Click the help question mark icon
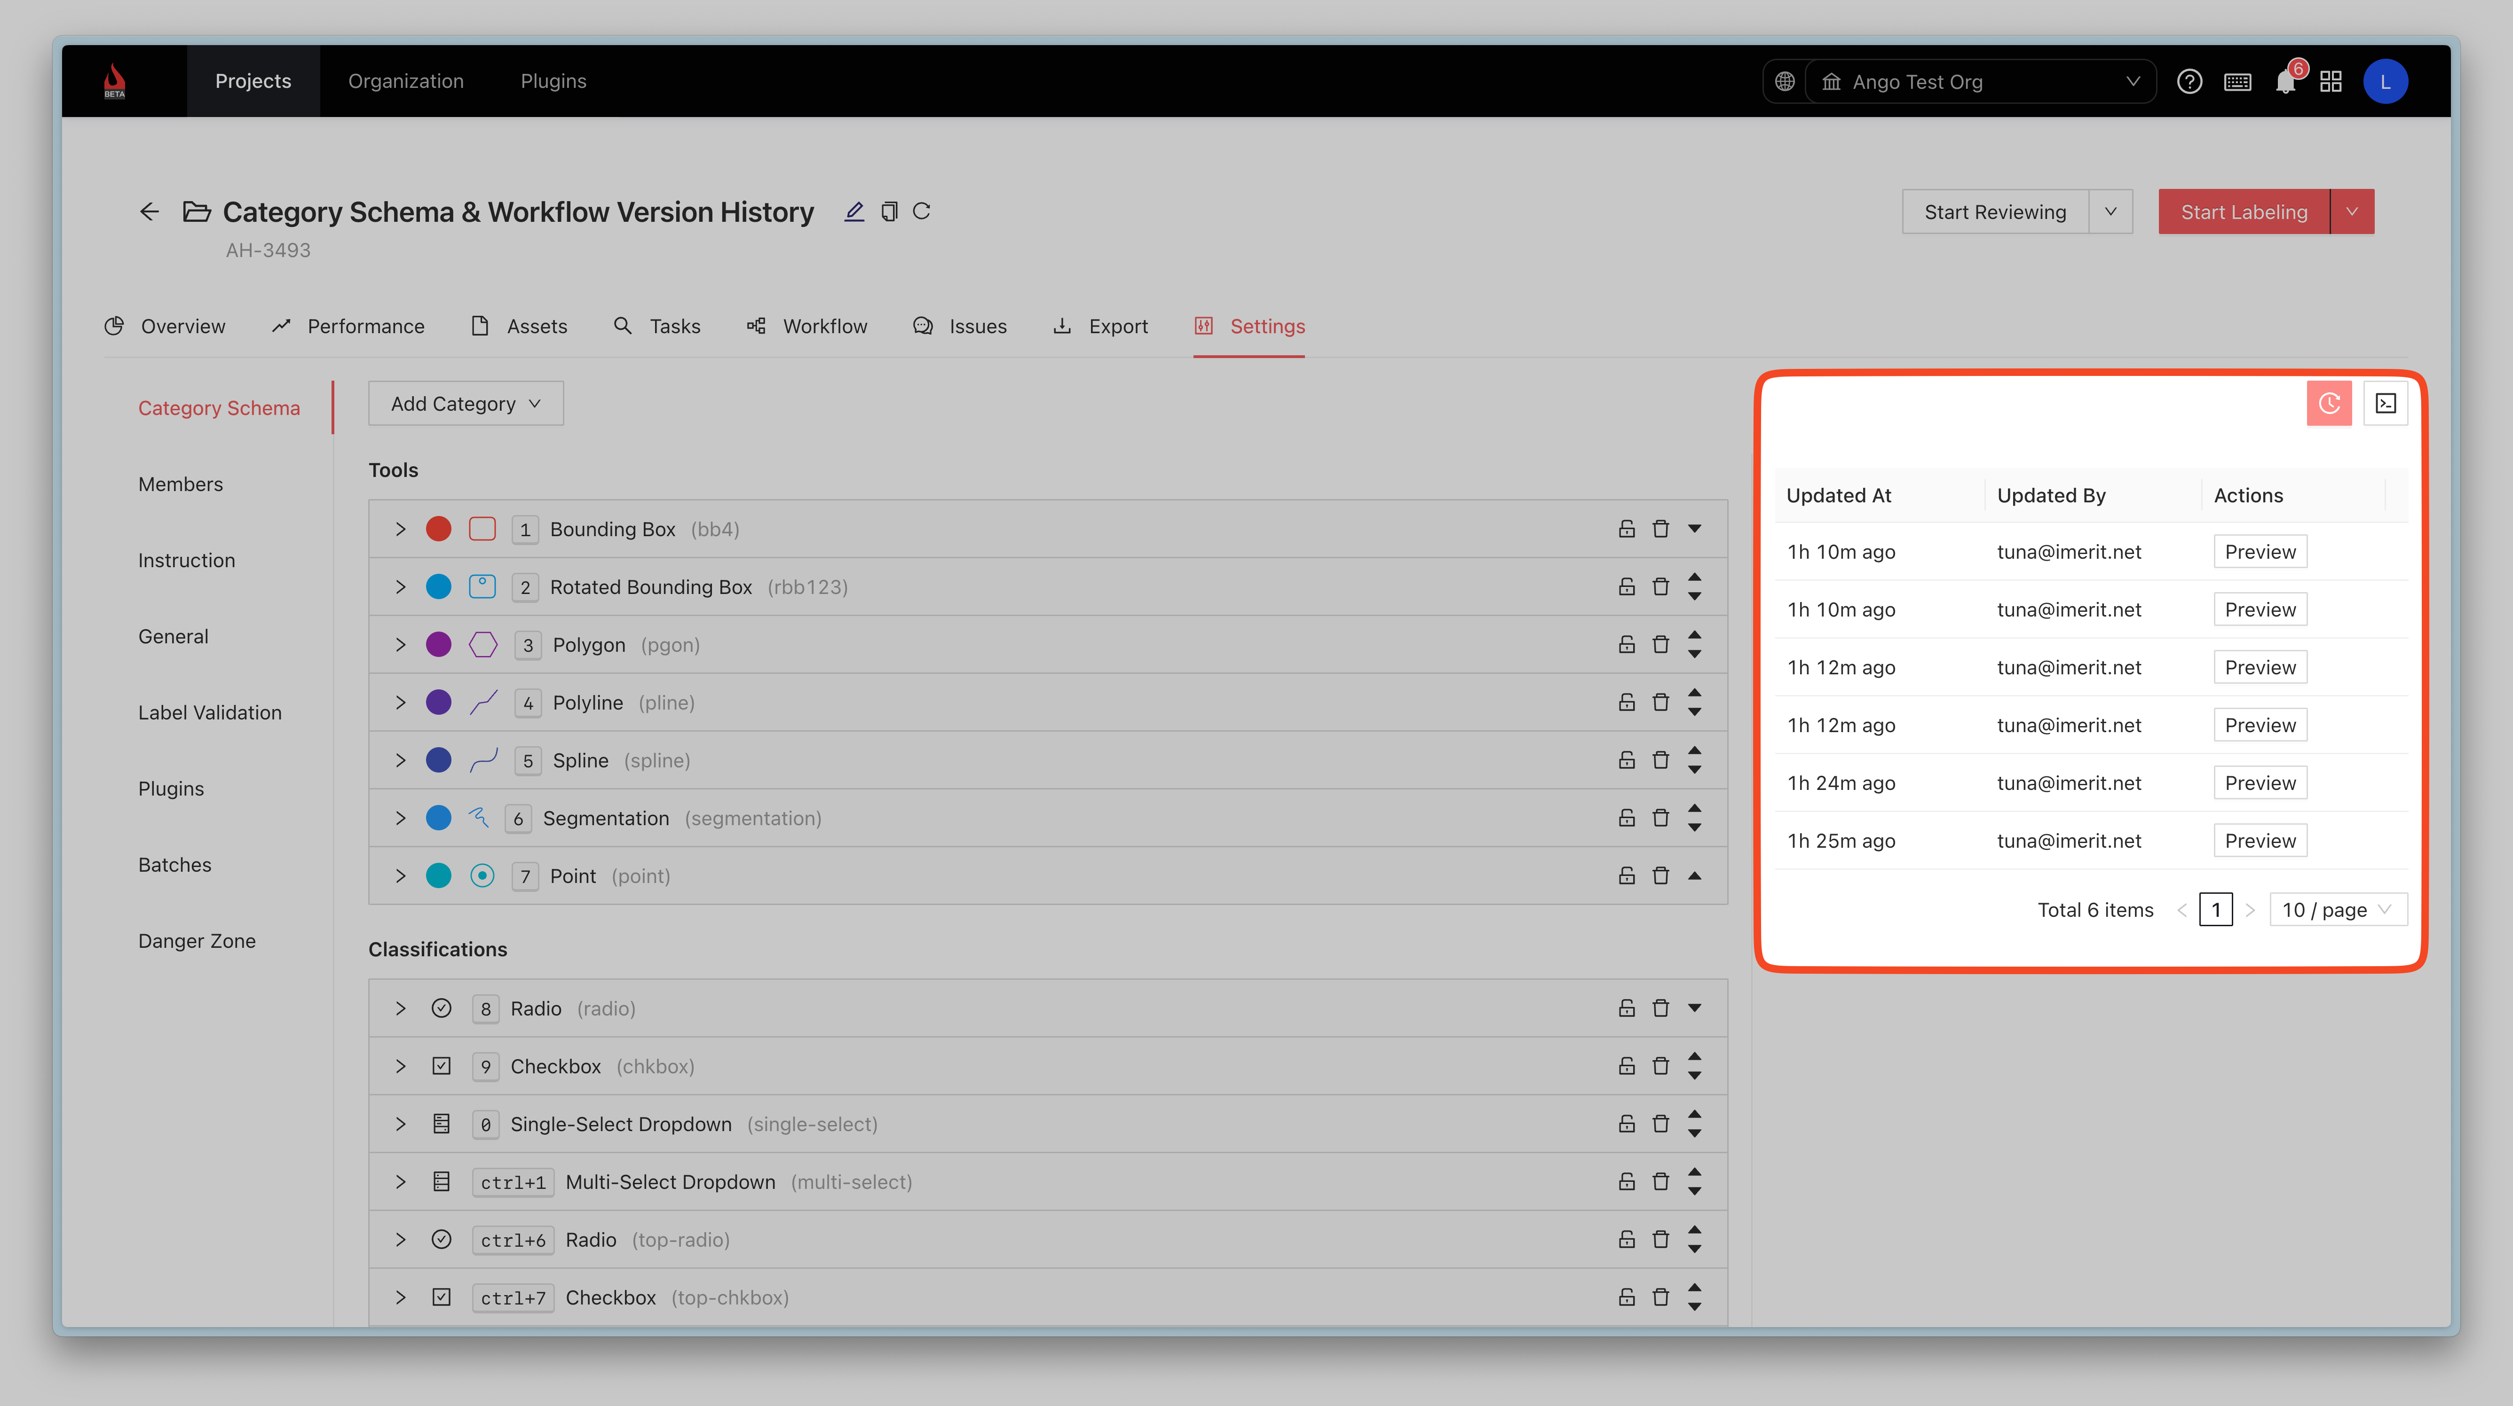The image size is (2513, 1406). (2189, 82)
